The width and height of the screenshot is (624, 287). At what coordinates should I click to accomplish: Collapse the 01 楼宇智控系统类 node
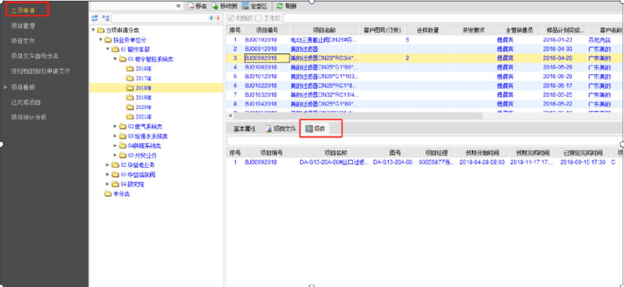(115, 59)
